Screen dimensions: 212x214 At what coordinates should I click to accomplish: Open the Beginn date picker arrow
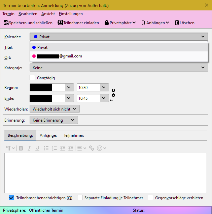coord(69,87)
